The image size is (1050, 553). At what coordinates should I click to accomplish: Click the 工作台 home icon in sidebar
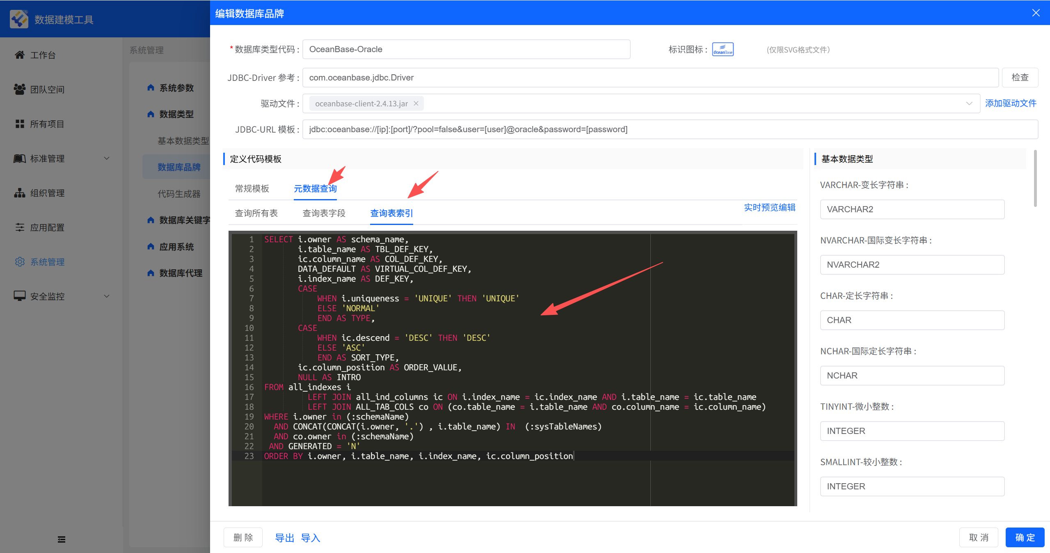[19, 55]
